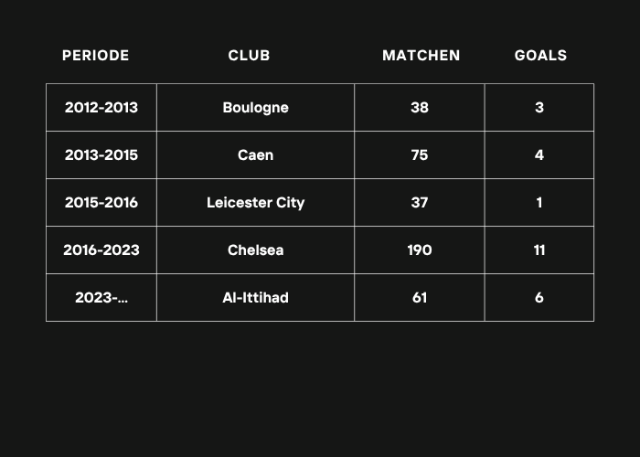Click the CLUB column header
This screenshot has height=457, width=640.
(249, 56)
